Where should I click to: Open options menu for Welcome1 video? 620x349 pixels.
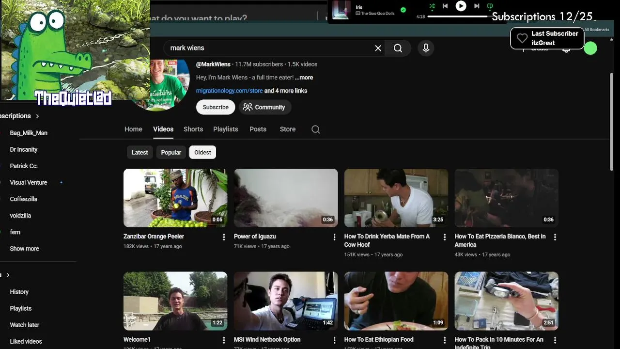(x=224, y=340)
